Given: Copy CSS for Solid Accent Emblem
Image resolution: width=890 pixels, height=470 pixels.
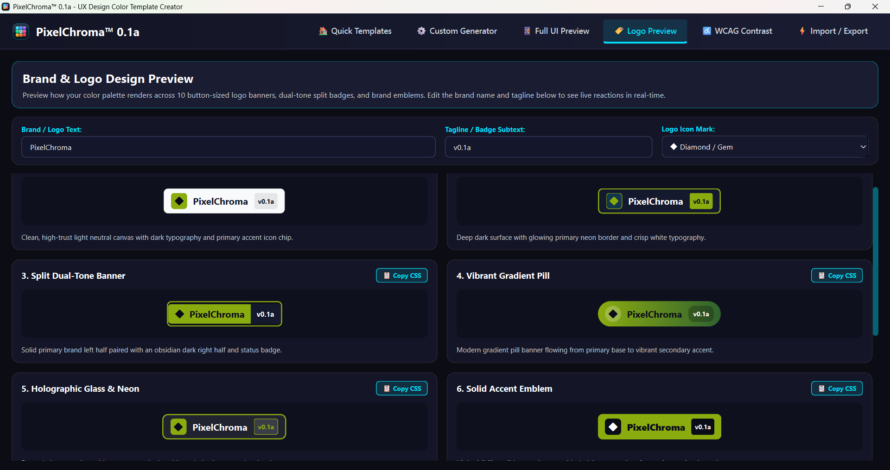Looking at the screenshot, I should pyautogui.click(x=837, y=389).
